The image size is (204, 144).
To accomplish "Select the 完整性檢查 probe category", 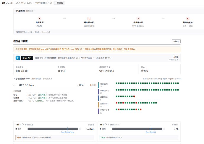I will [x=104, y=111].
